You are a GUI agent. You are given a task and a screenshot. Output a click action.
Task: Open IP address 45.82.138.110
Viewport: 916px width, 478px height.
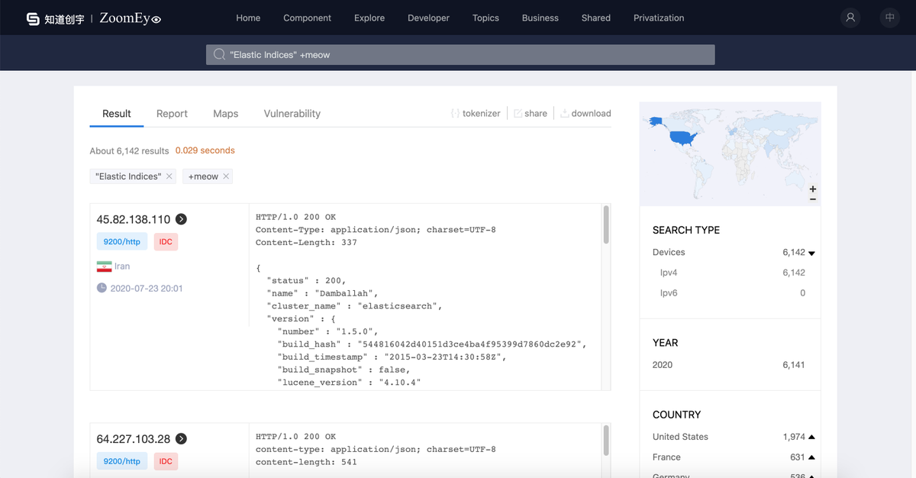click(134, 219)
